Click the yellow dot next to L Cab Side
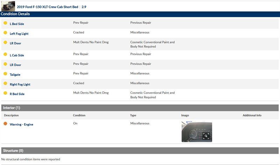 pos(5,55)
